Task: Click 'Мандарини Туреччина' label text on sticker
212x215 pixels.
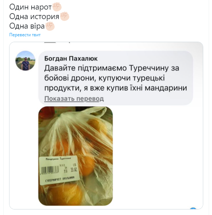Action: click(x=58, y=159)
